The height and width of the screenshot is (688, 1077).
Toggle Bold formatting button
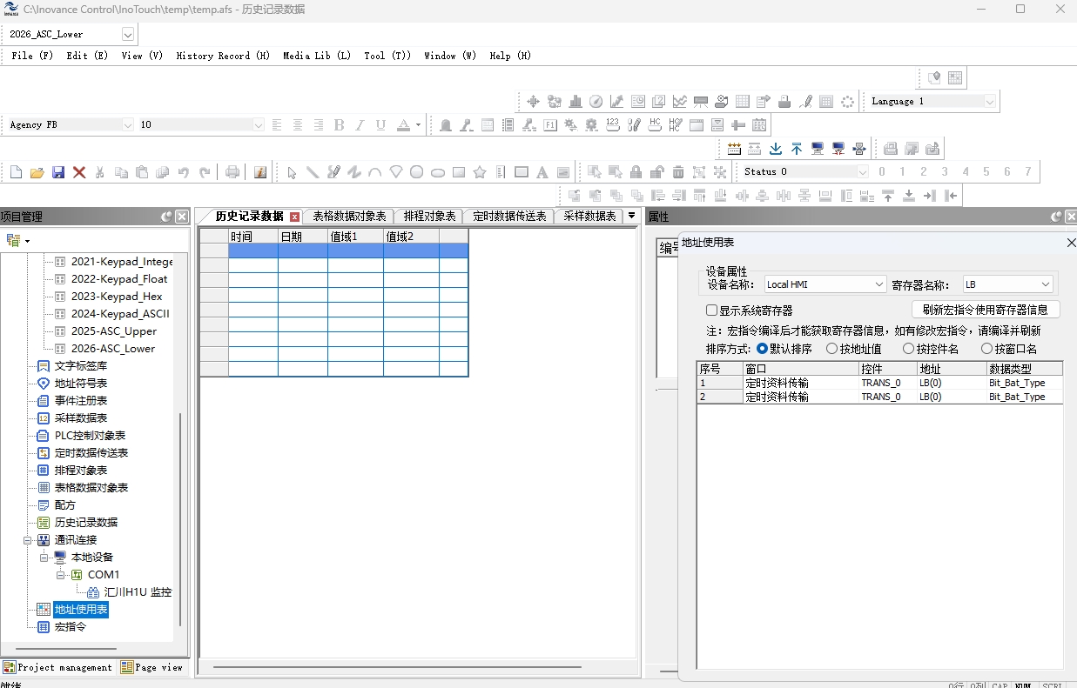[x=340, y=125]
